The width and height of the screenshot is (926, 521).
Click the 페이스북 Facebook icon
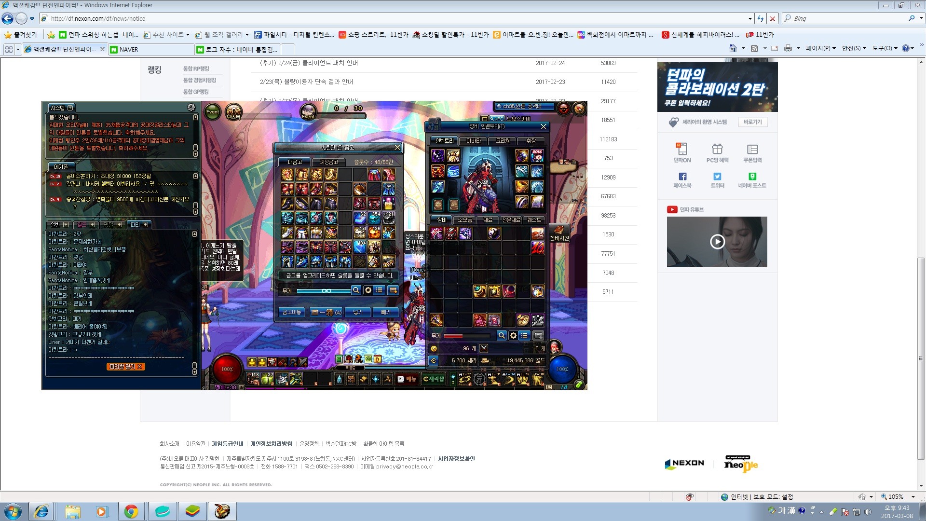click(682, 177)
